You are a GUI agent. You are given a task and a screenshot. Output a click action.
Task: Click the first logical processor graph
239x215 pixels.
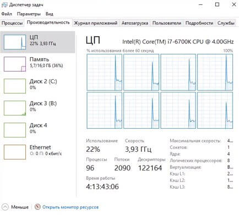click(104, 72)
